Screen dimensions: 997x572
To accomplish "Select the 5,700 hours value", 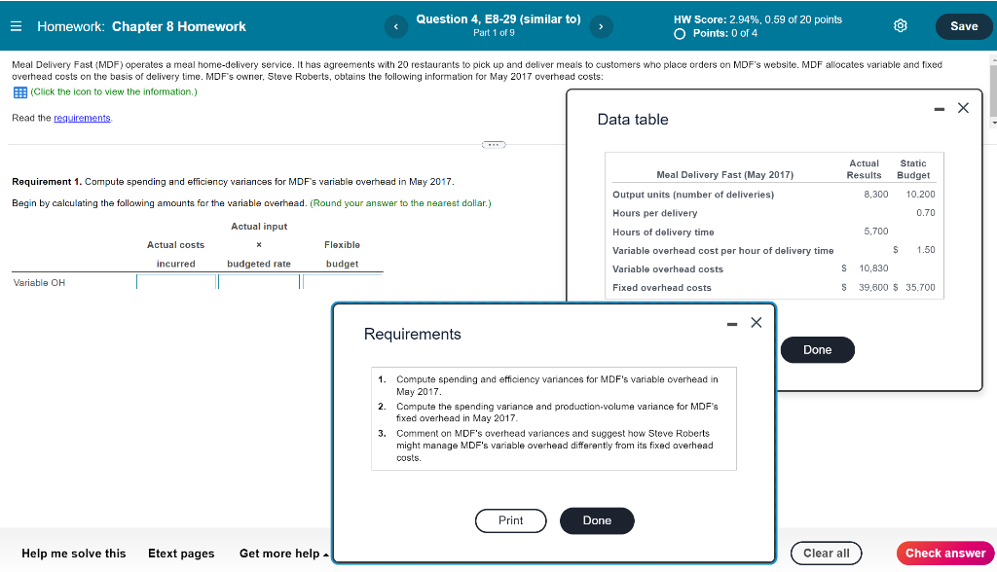I will click(x=875, y=232).
